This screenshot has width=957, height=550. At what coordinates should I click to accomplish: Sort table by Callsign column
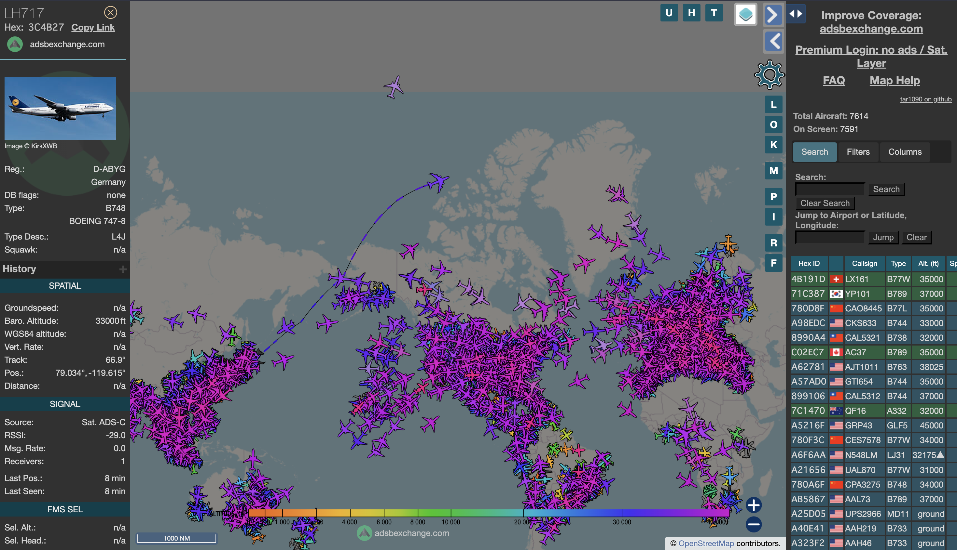pyautogui.click(x=864, y=264)
